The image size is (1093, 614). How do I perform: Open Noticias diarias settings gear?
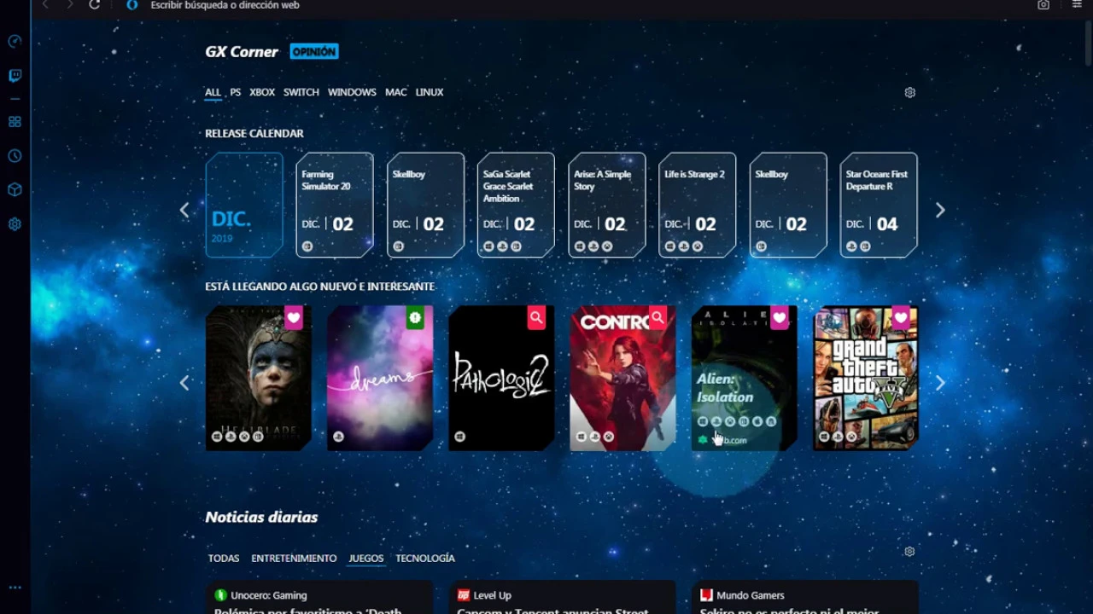click(909, 552)
